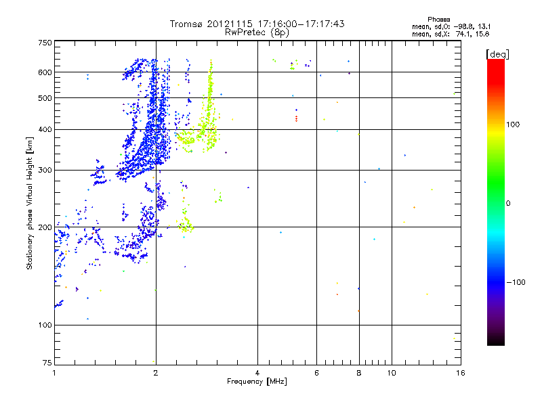The height and width of the screenshot is (406, 542).
Task: Click the colorbar label '0'
Action: (508, 204)
